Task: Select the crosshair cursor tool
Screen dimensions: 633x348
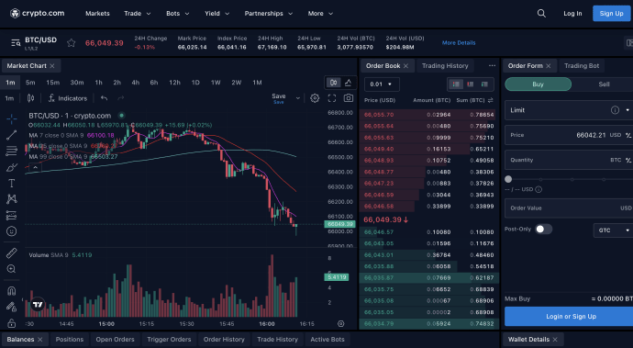Action: 12,118
